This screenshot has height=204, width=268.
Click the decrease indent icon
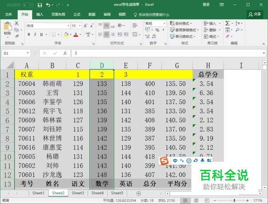click(x=120, y=34)
